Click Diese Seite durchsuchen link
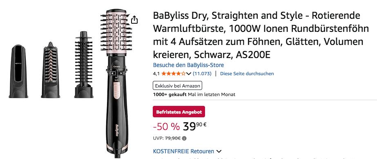 (247, 74)
